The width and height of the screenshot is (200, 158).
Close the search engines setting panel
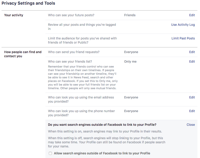pos(190,125)
